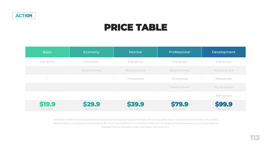Image resolution: width=271 pixels, height=152 pixels.
Task: Click Per month under $99.9
Action: click(223, 109)
